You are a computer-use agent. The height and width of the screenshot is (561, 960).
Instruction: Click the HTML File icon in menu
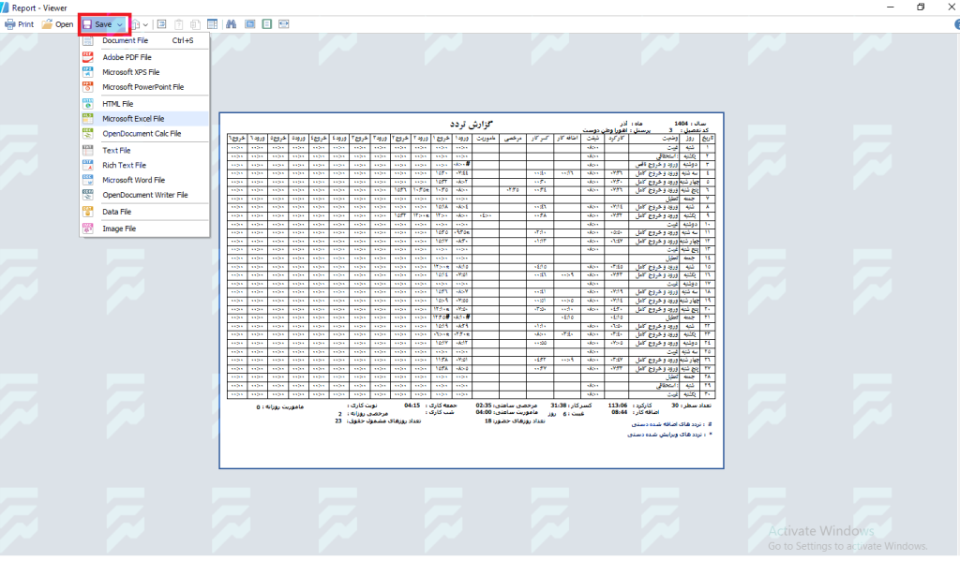coord(88,104)
